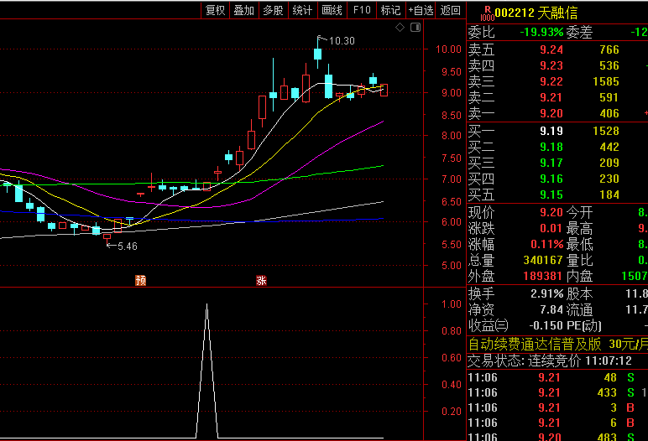This screenshot has width=648, height=441.
Task: Click 净资 value 7.84
Action: pyautogui.click(x=551, y=309)
